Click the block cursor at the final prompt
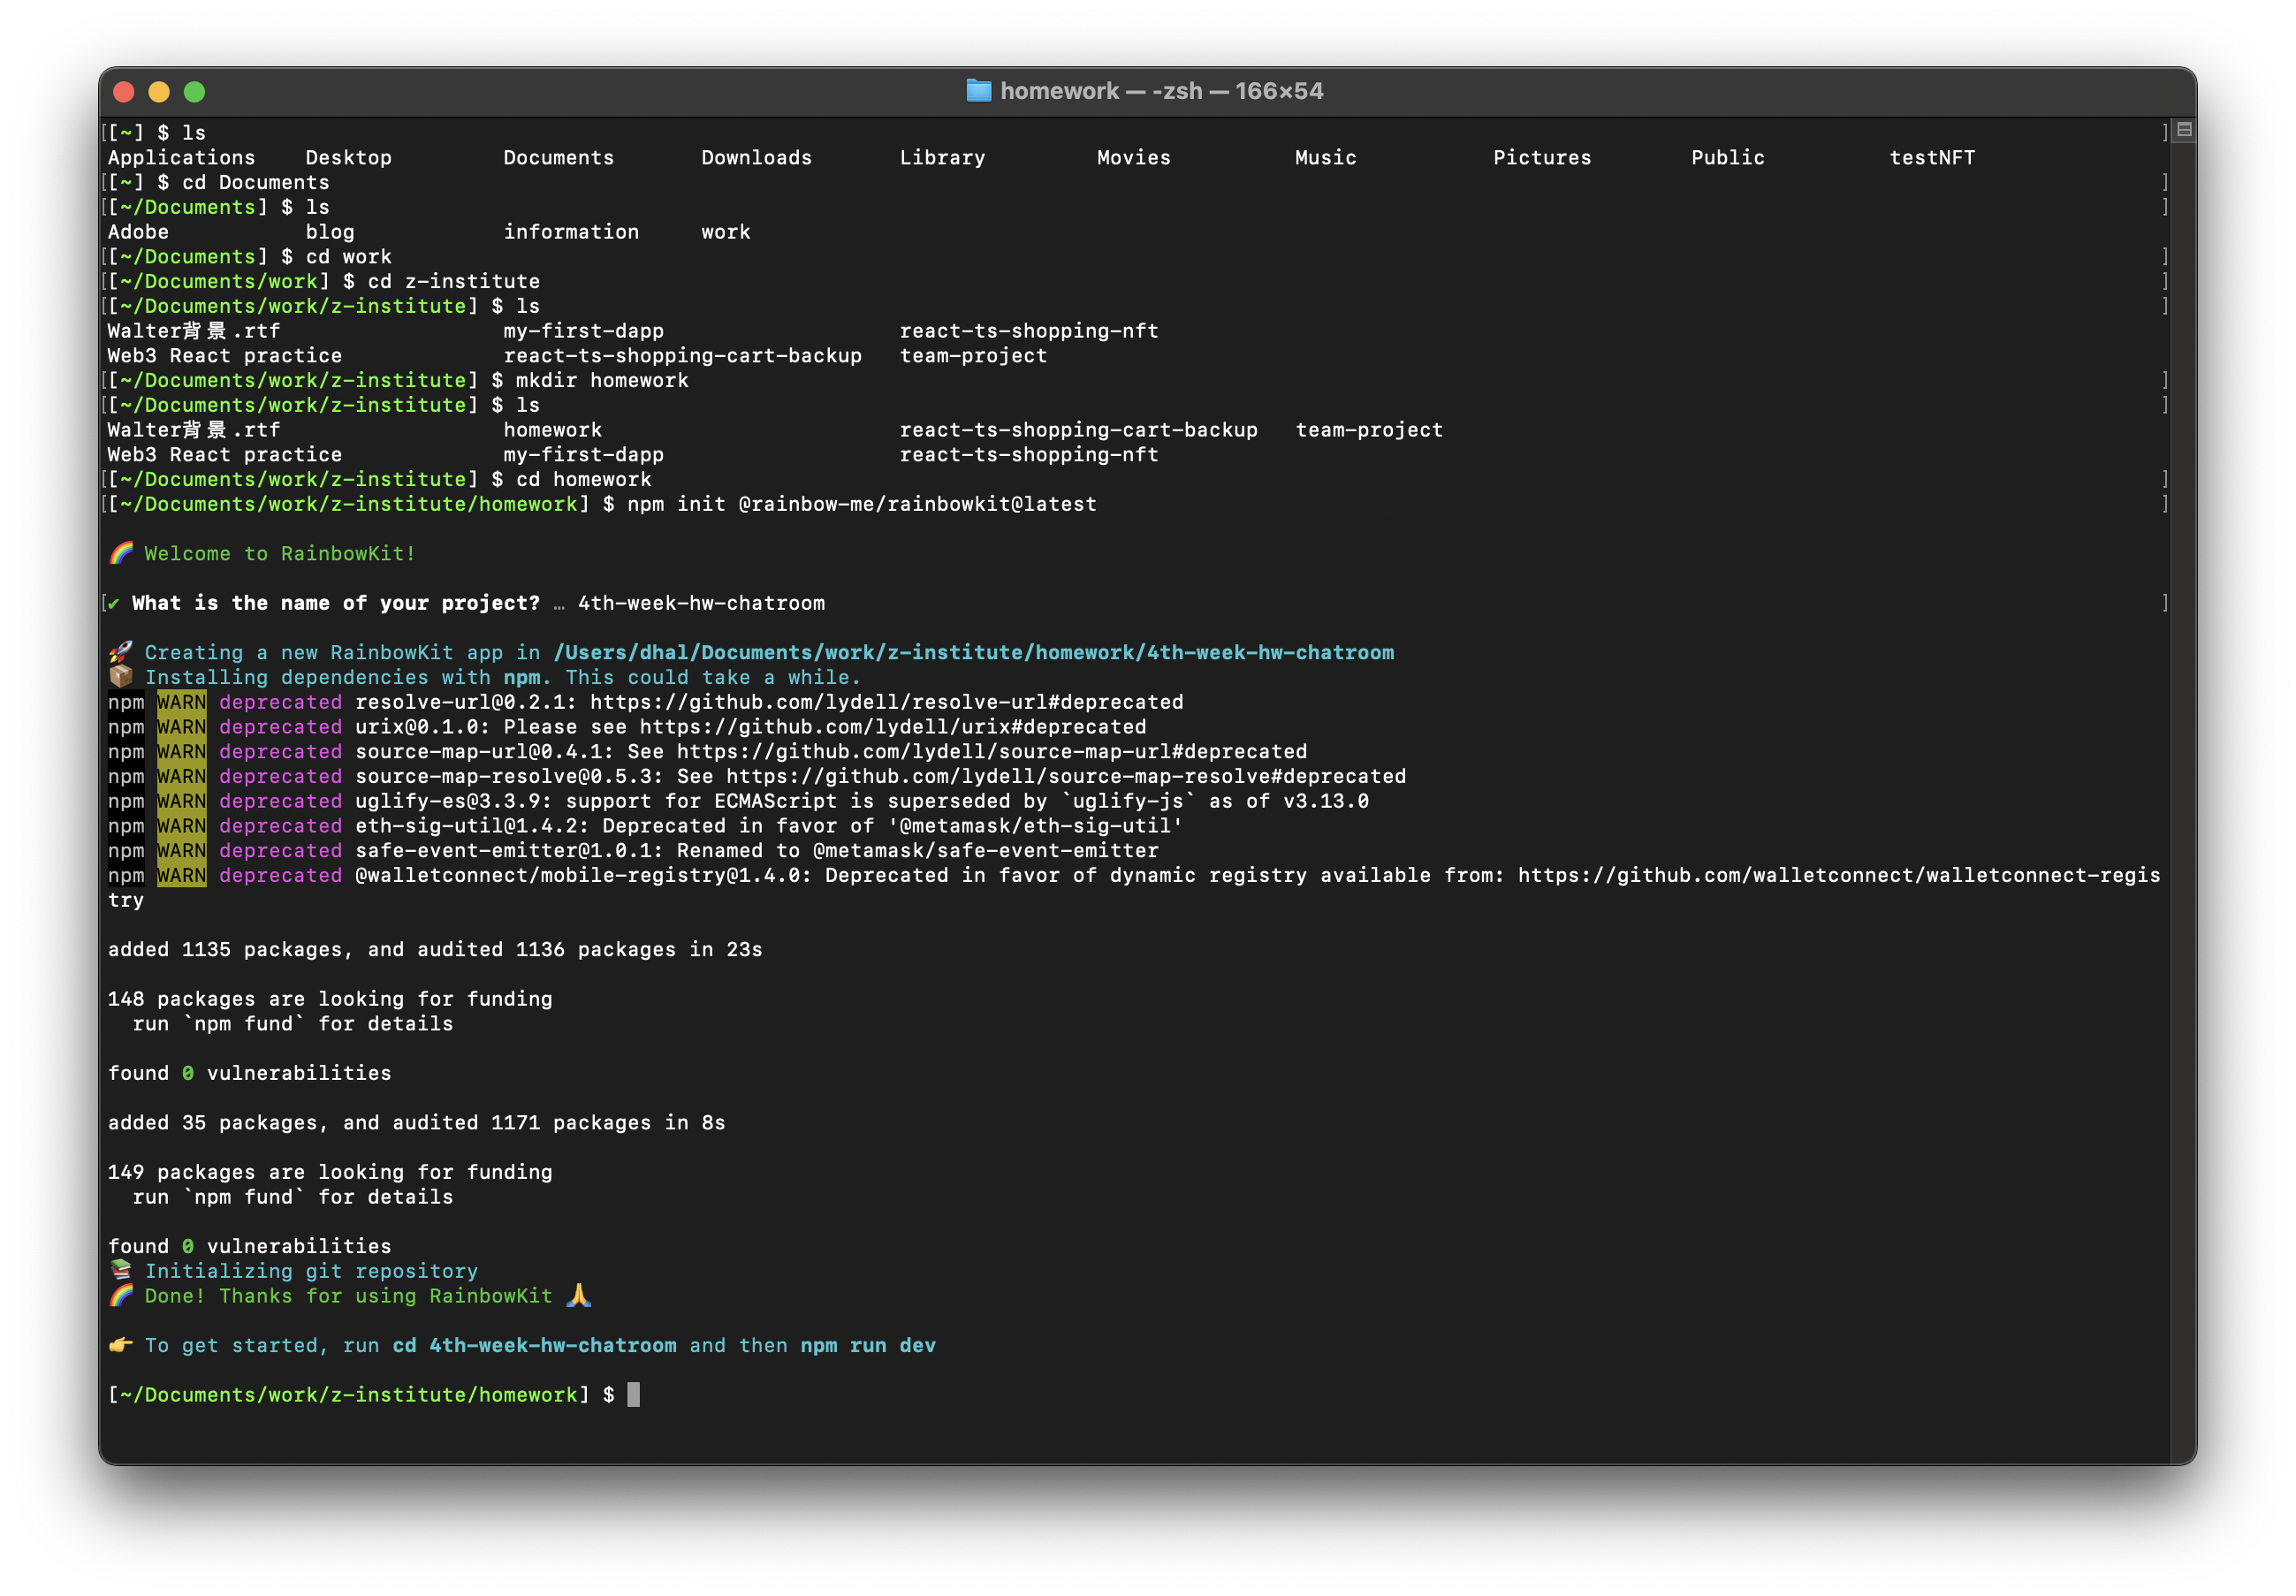The height and width of the screenshot is (1596, 2296). 633,1394
